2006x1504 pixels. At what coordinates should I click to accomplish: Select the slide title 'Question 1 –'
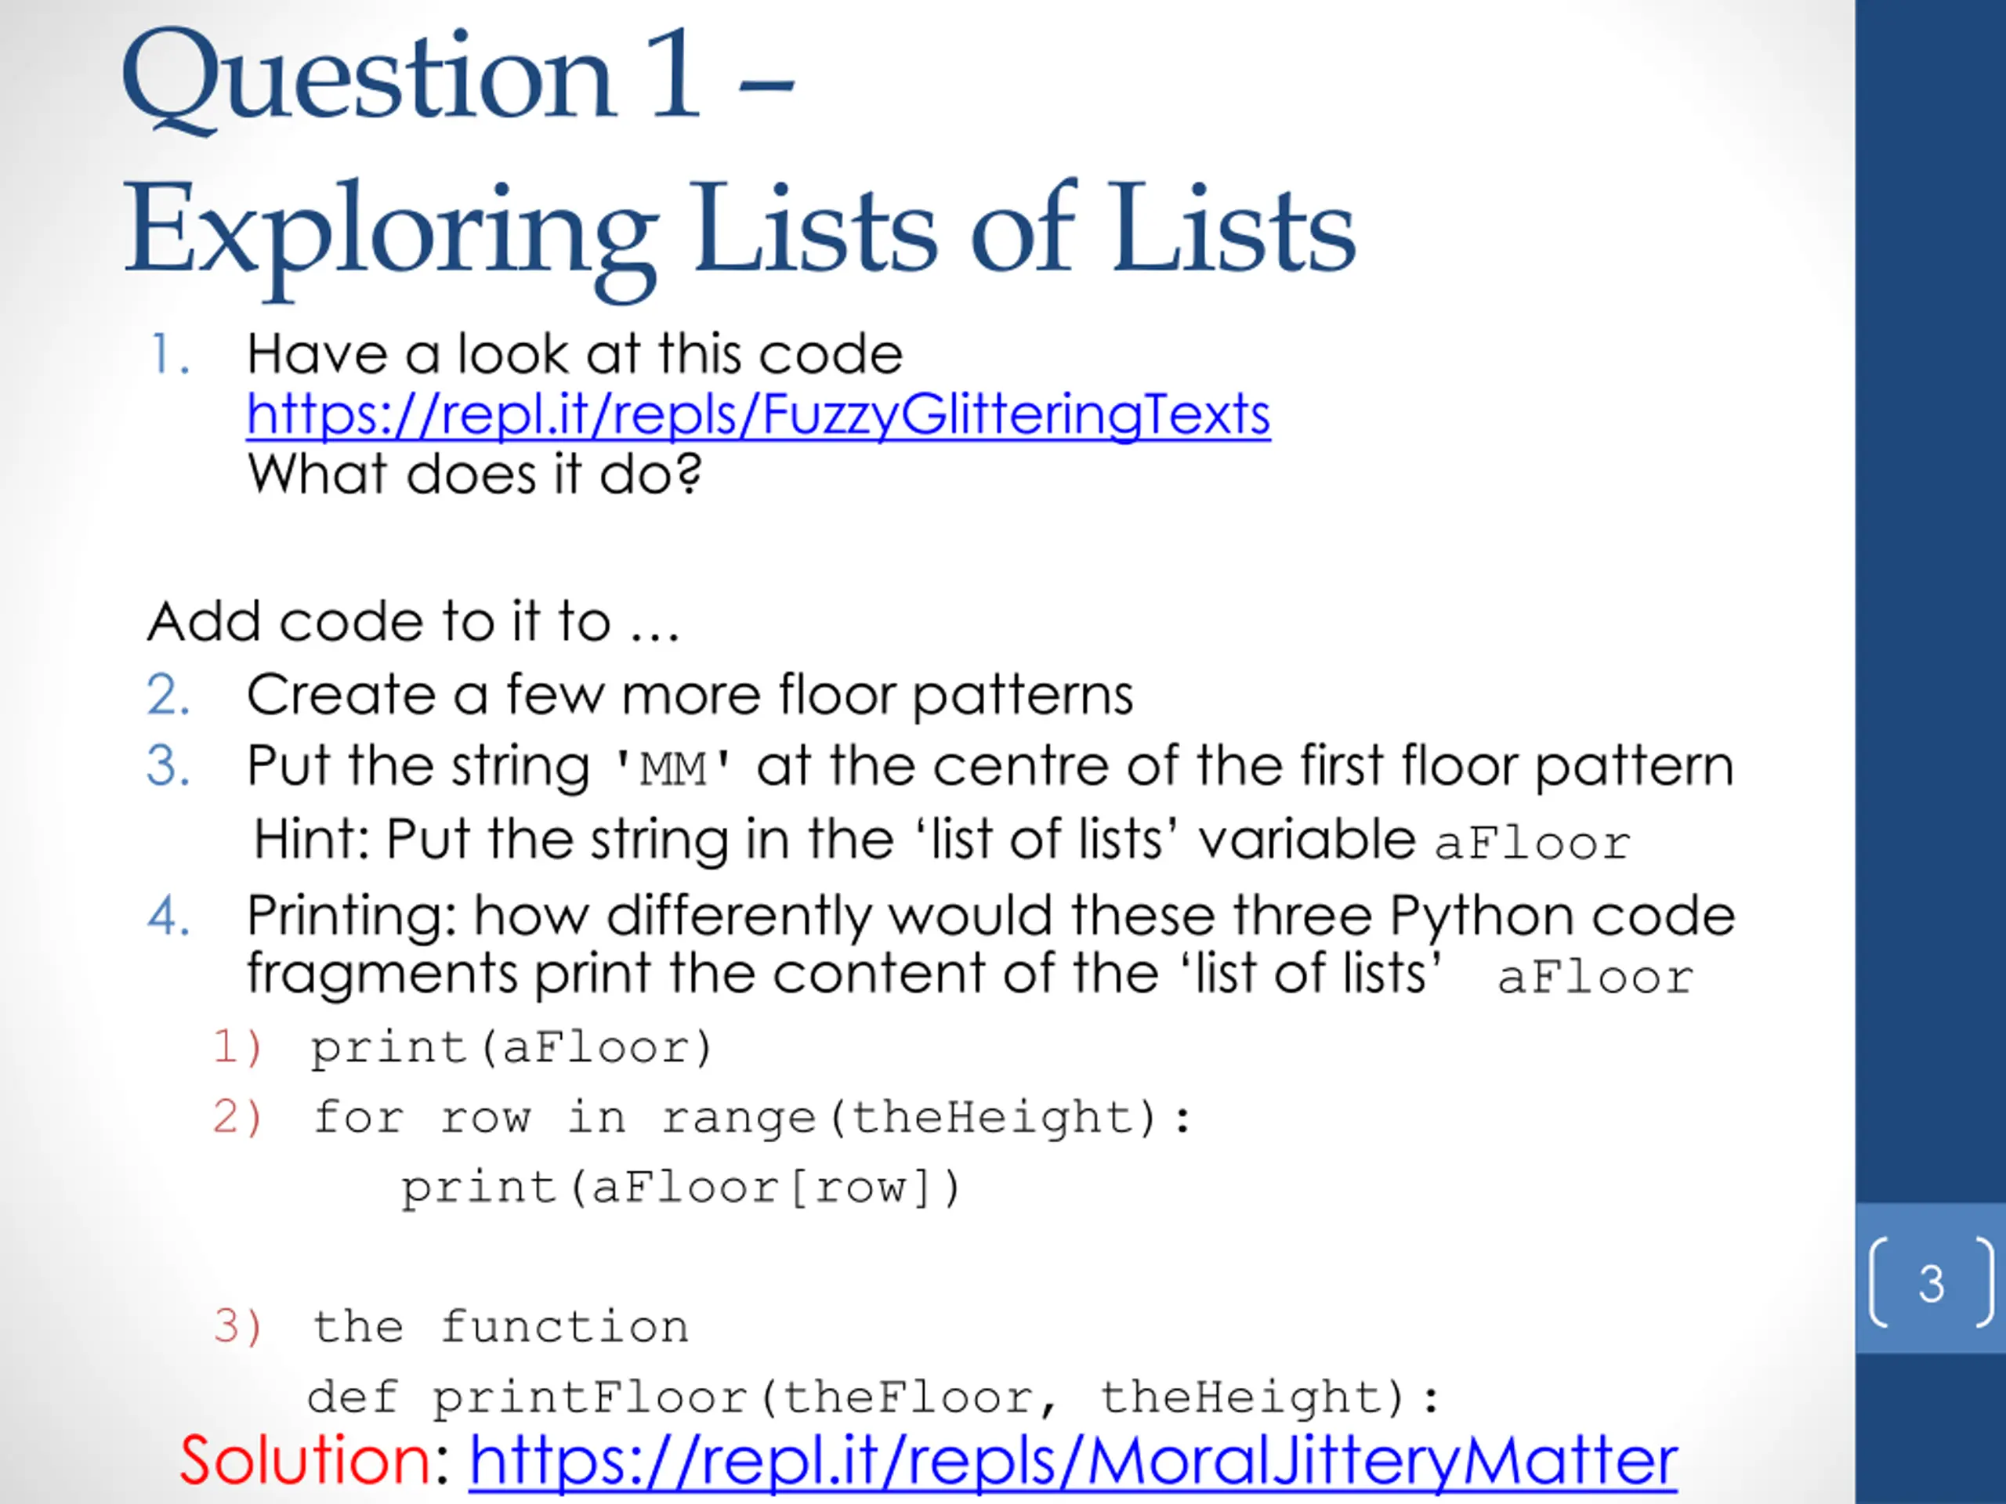459,77
